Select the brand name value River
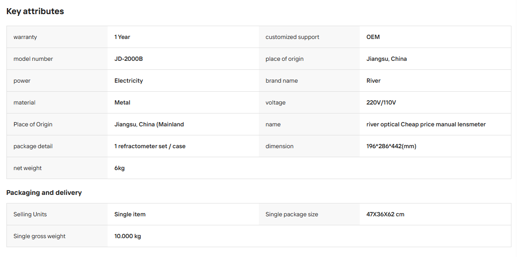 [x=373, y=81]
